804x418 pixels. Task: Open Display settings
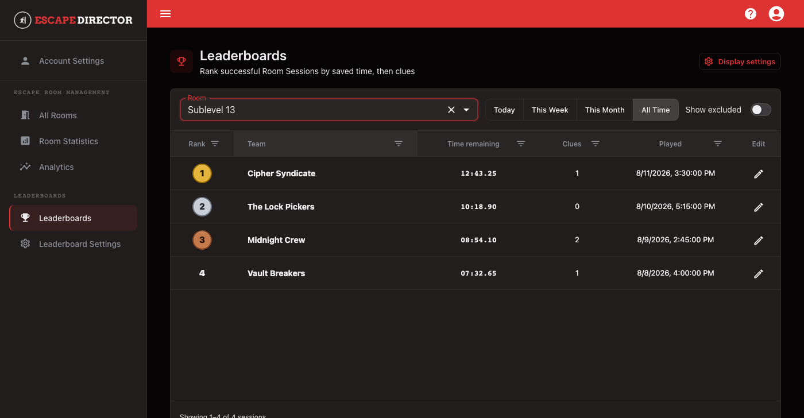[740, 61]
